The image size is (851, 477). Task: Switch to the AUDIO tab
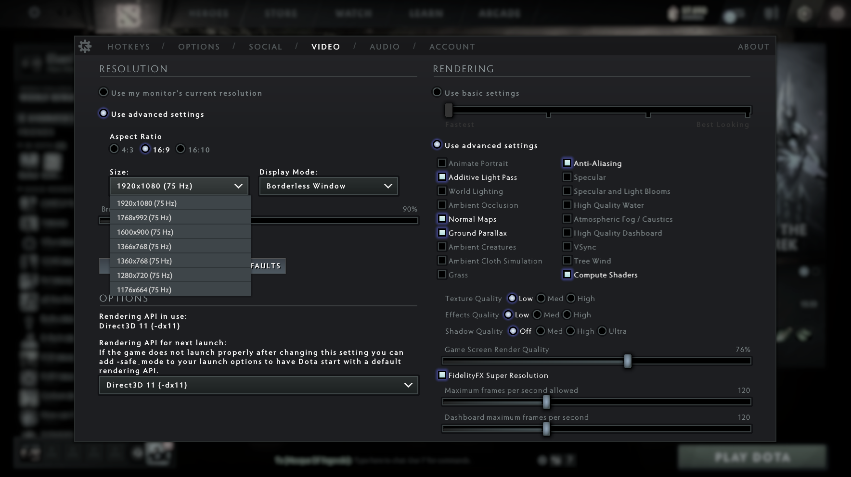pos(384,47)
